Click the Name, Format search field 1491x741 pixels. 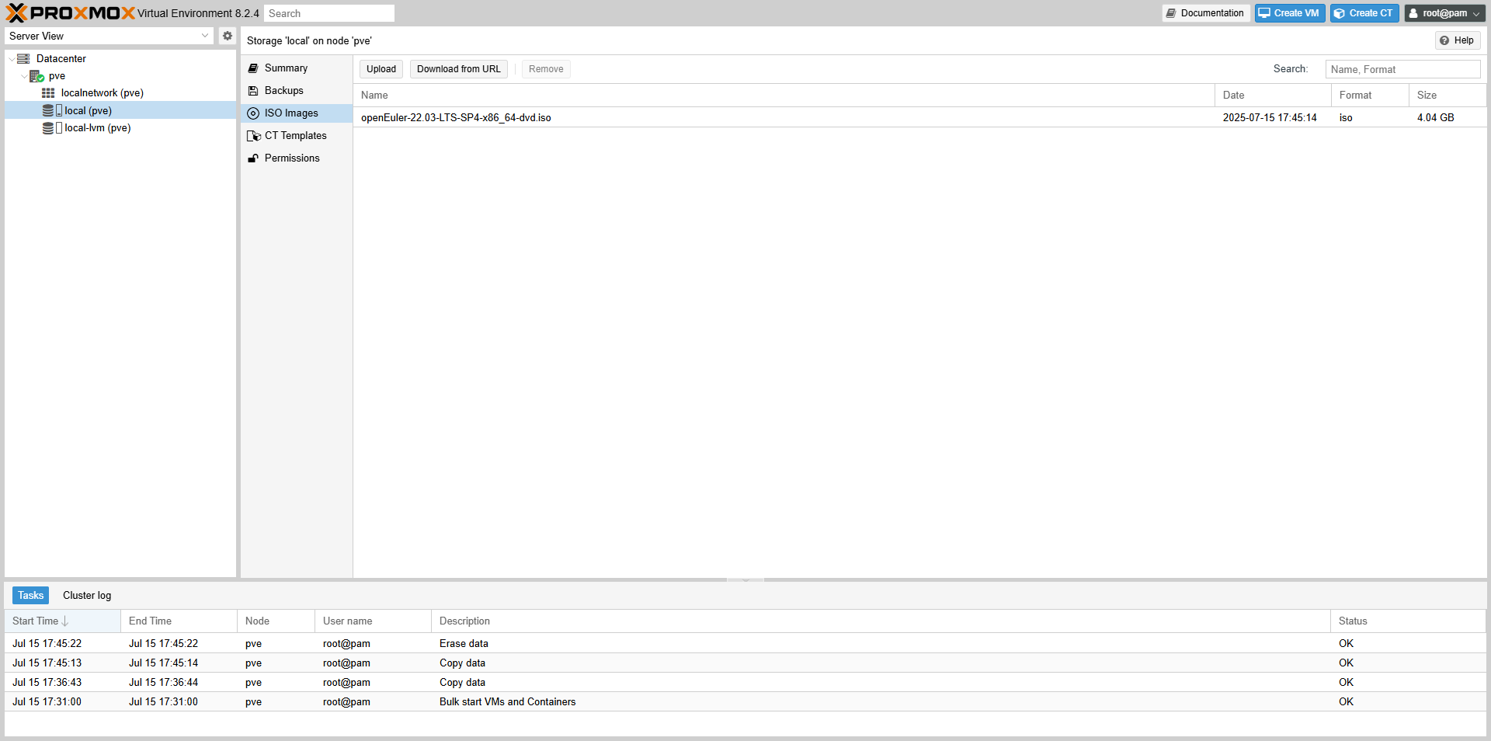pyautogui.click(x=1402, y=69)
